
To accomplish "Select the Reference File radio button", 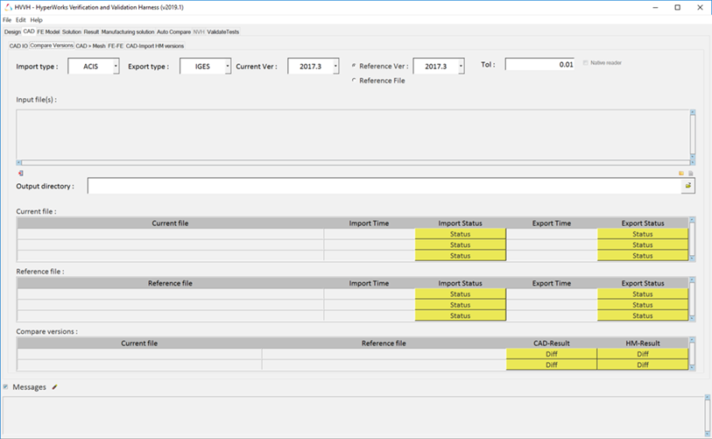I will 353,80.
